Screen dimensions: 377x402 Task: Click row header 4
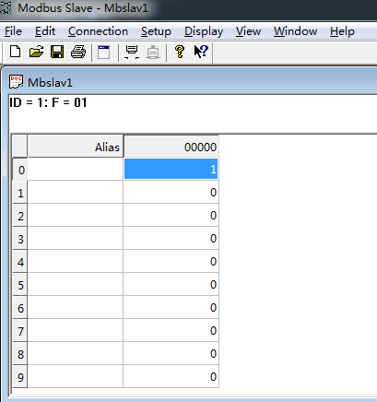tap(20, 262)
